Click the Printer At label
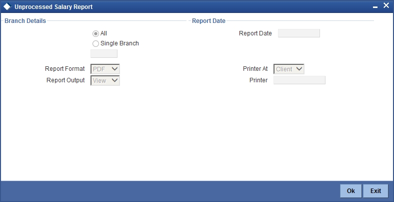 [x=255, y=69]
